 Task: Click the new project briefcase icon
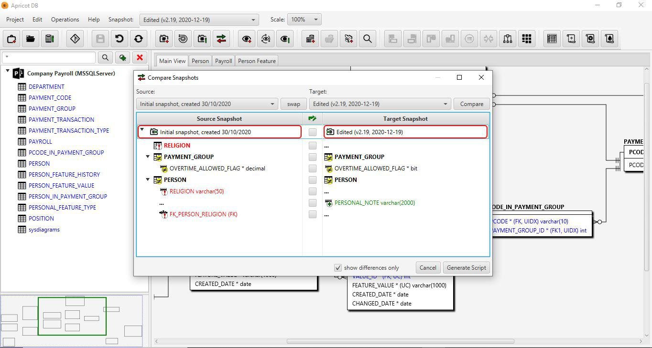click(x=11, y=39)
